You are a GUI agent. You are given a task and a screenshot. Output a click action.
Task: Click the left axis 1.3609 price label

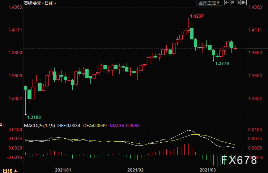(x=16, y=75)
